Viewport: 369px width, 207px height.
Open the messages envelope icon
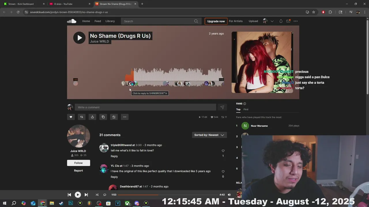pyautogui.click(x=288, y=21)
